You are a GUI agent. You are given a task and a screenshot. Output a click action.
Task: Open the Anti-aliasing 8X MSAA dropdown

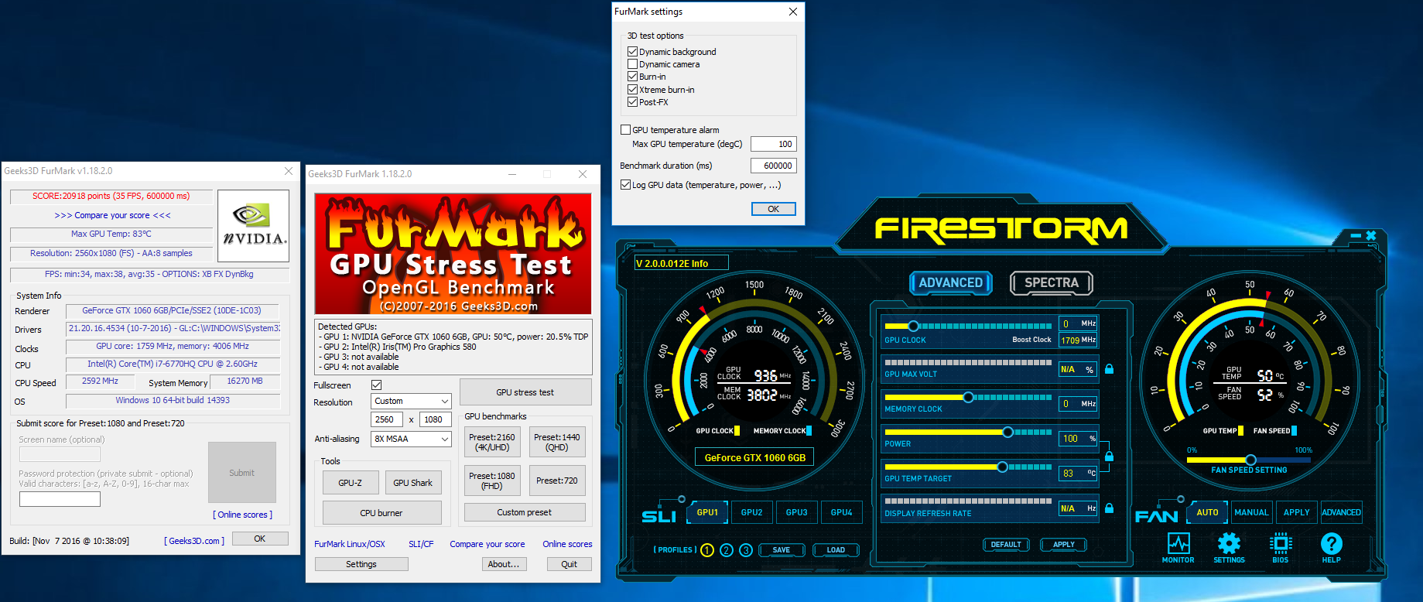[x=411, y=439]
